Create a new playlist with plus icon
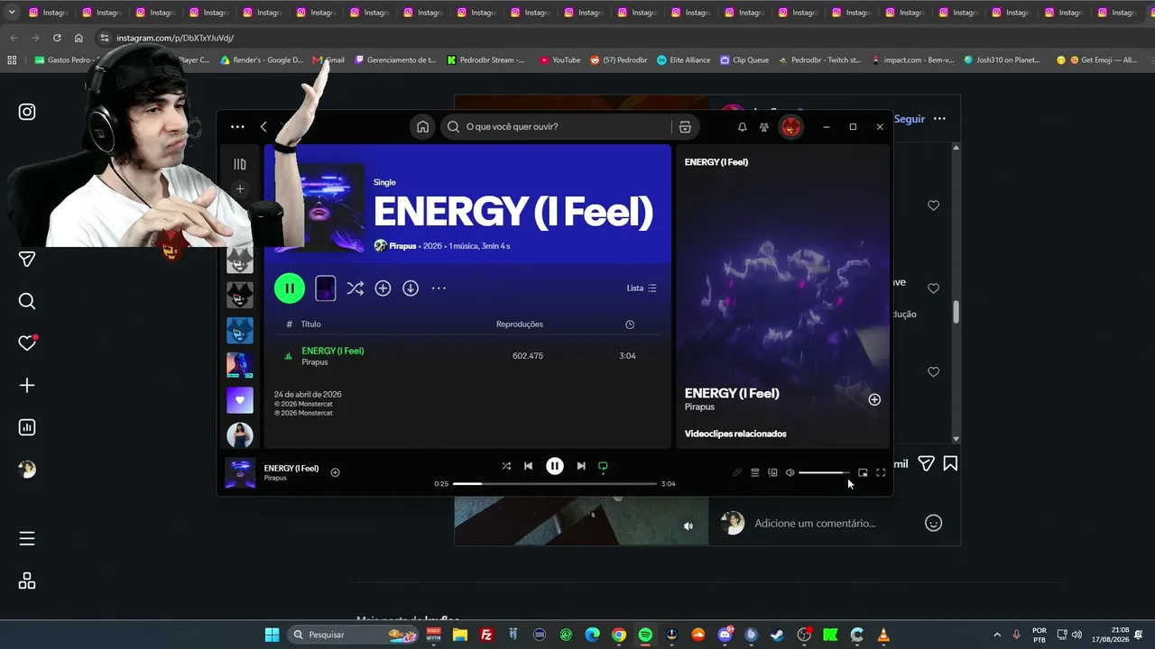This screenshot has height=649, width=1155. click(240, 189)
